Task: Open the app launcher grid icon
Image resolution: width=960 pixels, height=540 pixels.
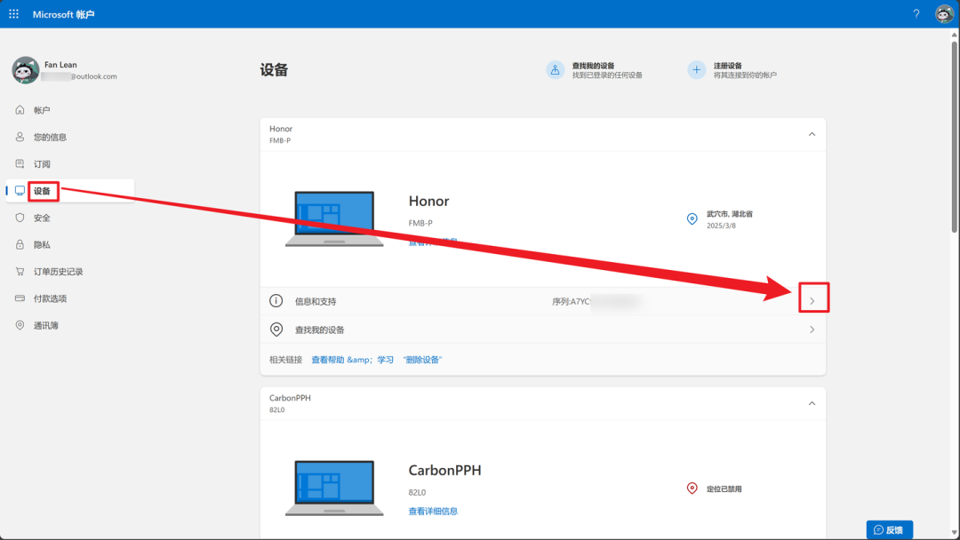Action: [13, 13]
